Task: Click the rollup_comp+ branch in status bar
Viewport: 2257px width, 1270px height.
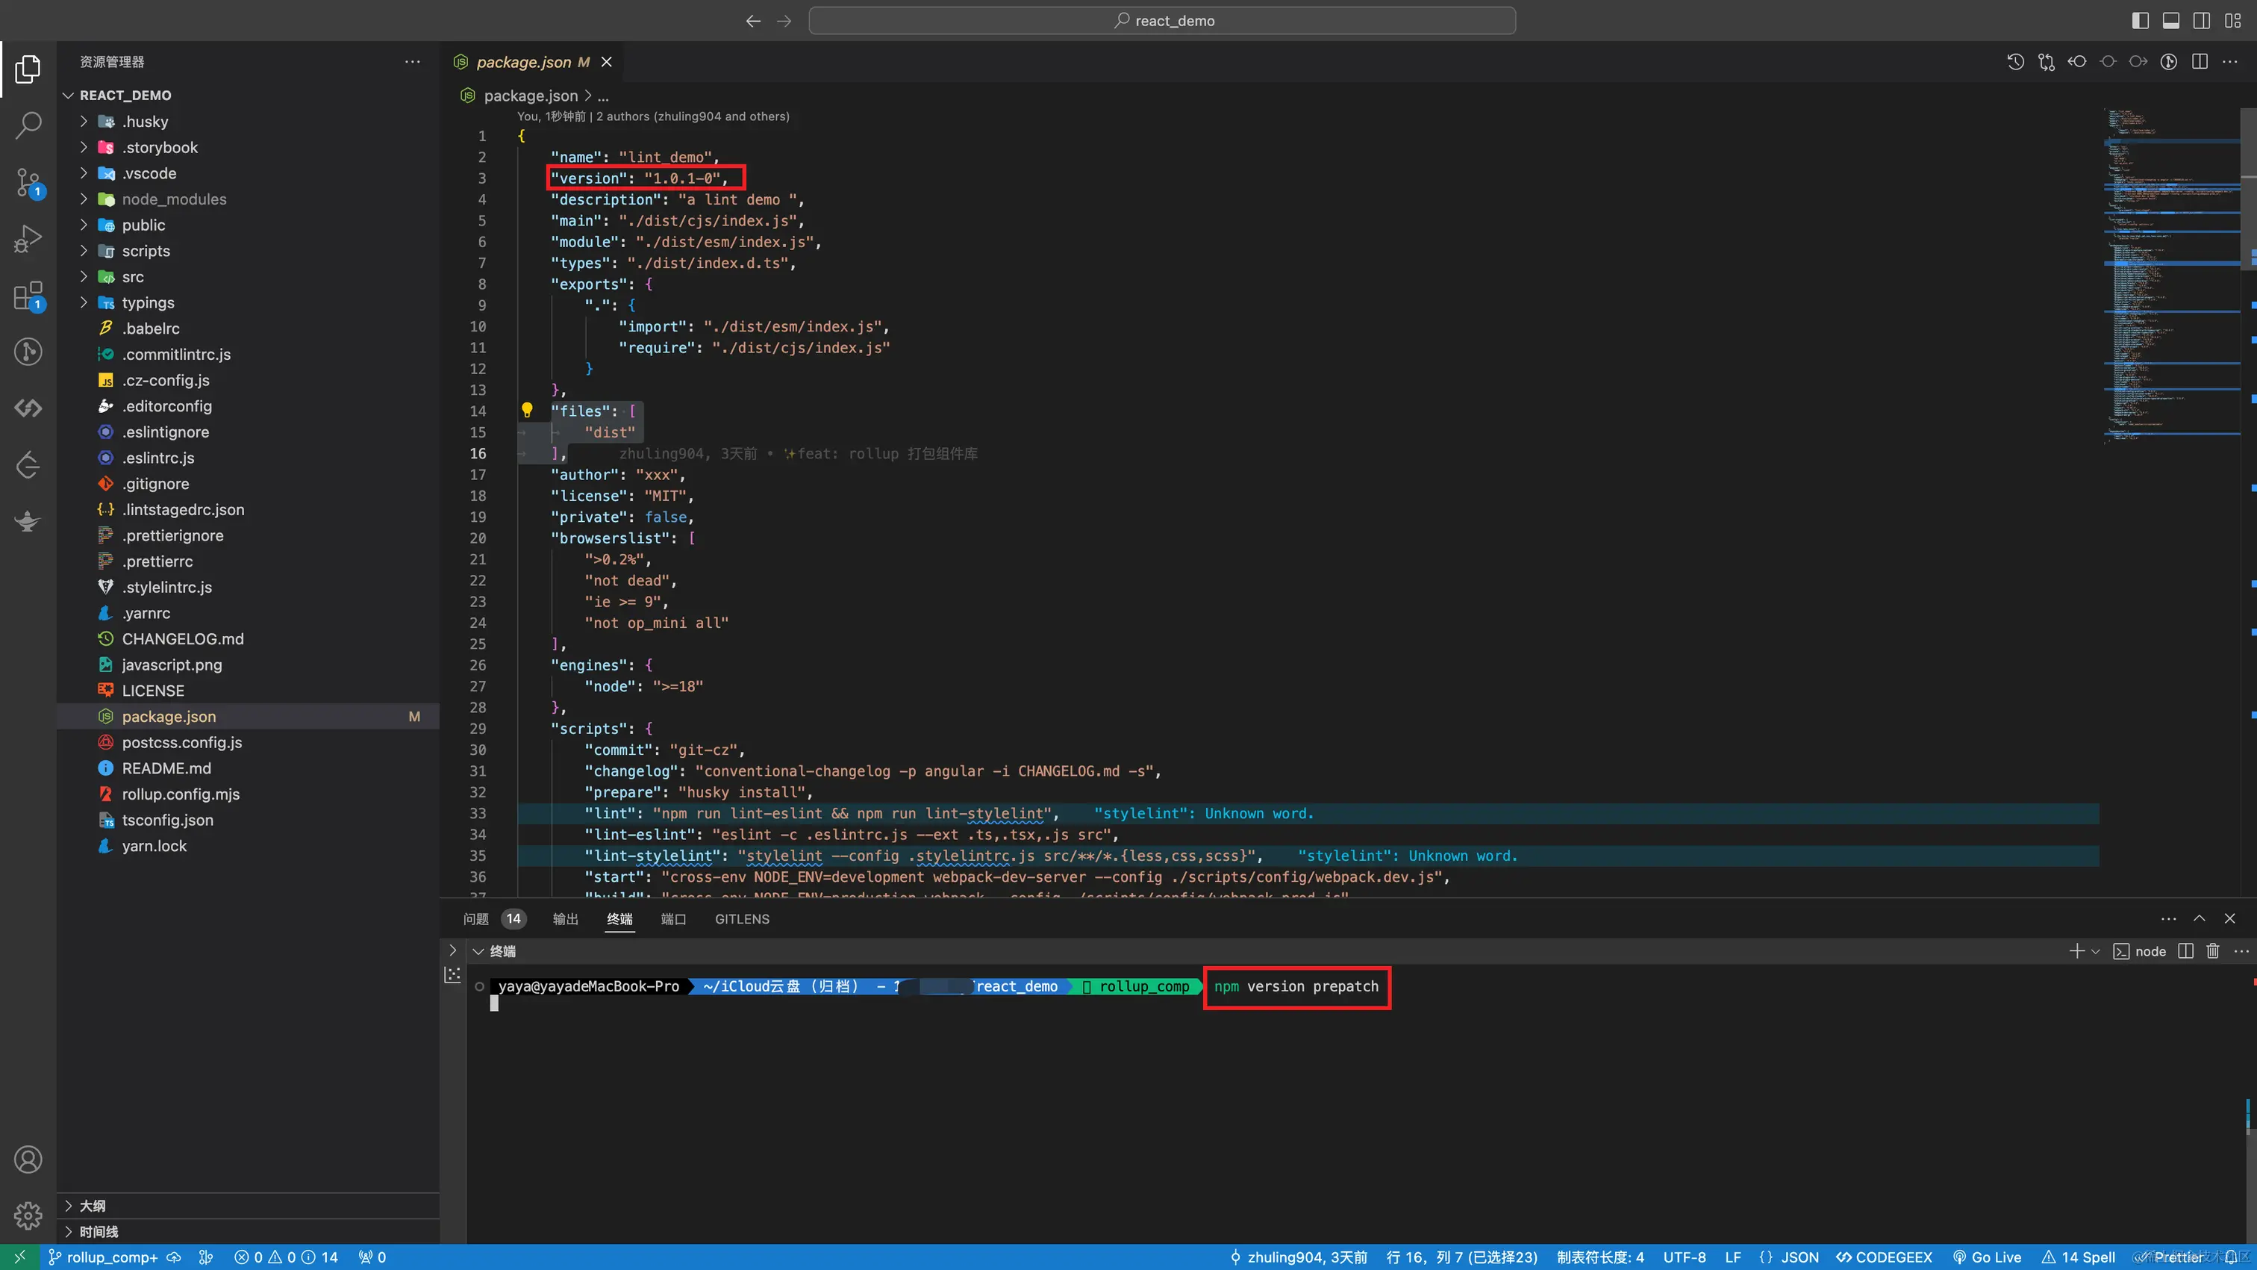Action: click(x=110, y=1257)
